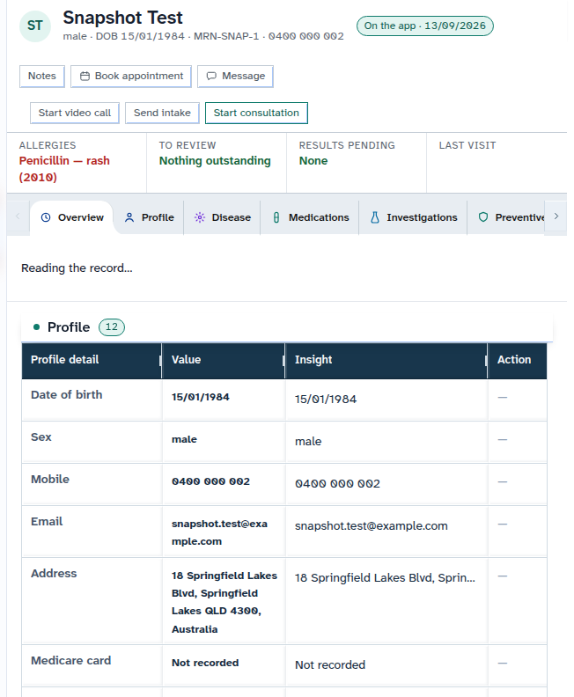The image size is (574, 697).
Task: Click the Sex row label
Action: point(41,437)
